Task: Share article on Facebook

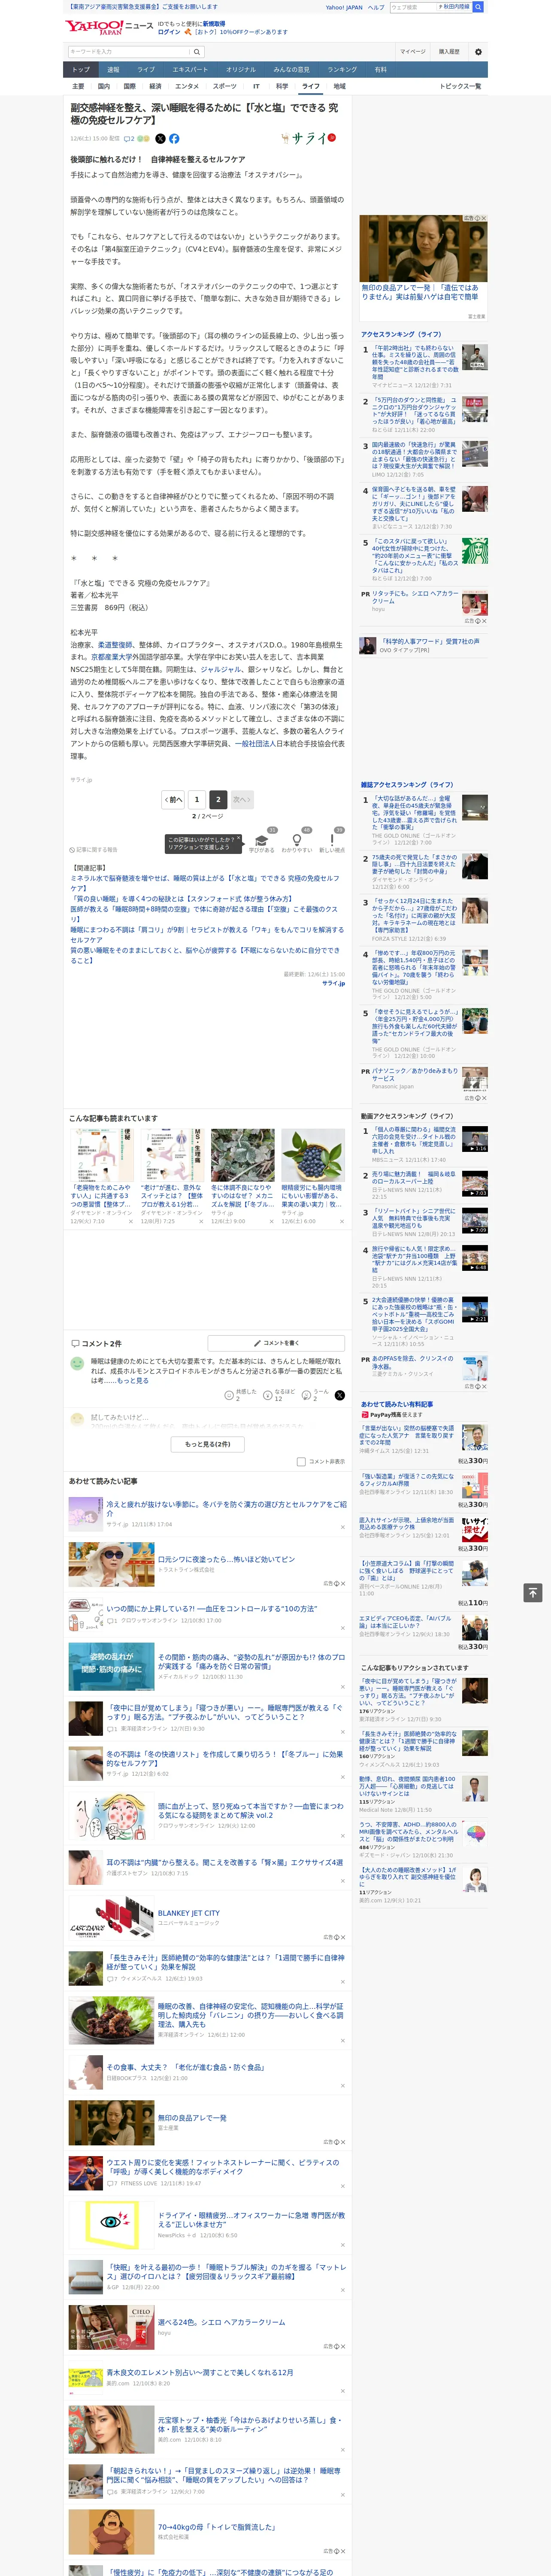Action: [174, 139]
